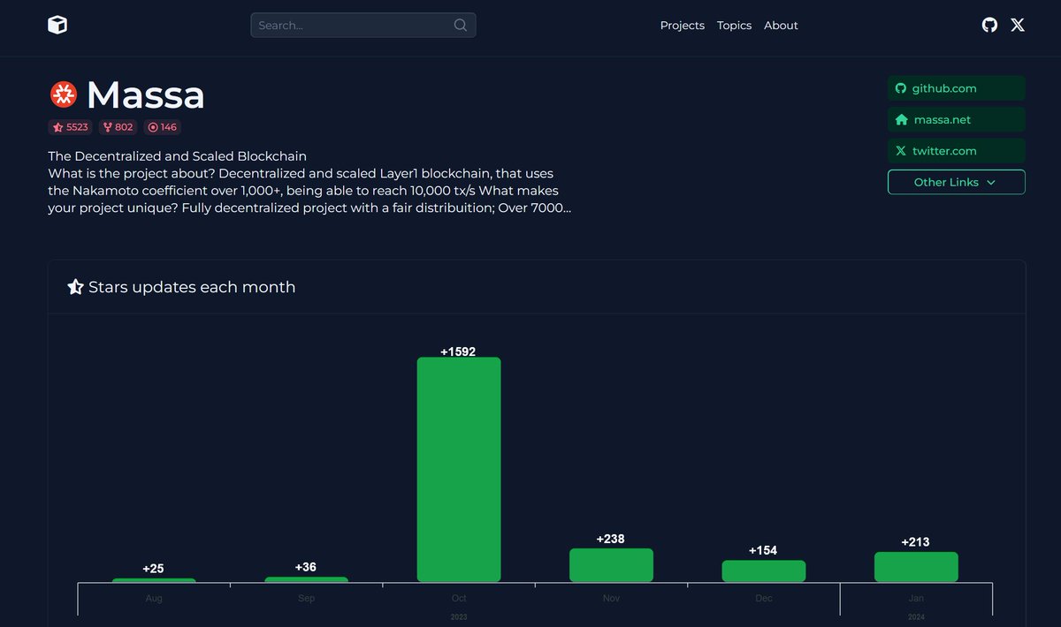Open the GitHub icon in header
This screenshot has width=1061, height=627.
[x=989, y=25]
